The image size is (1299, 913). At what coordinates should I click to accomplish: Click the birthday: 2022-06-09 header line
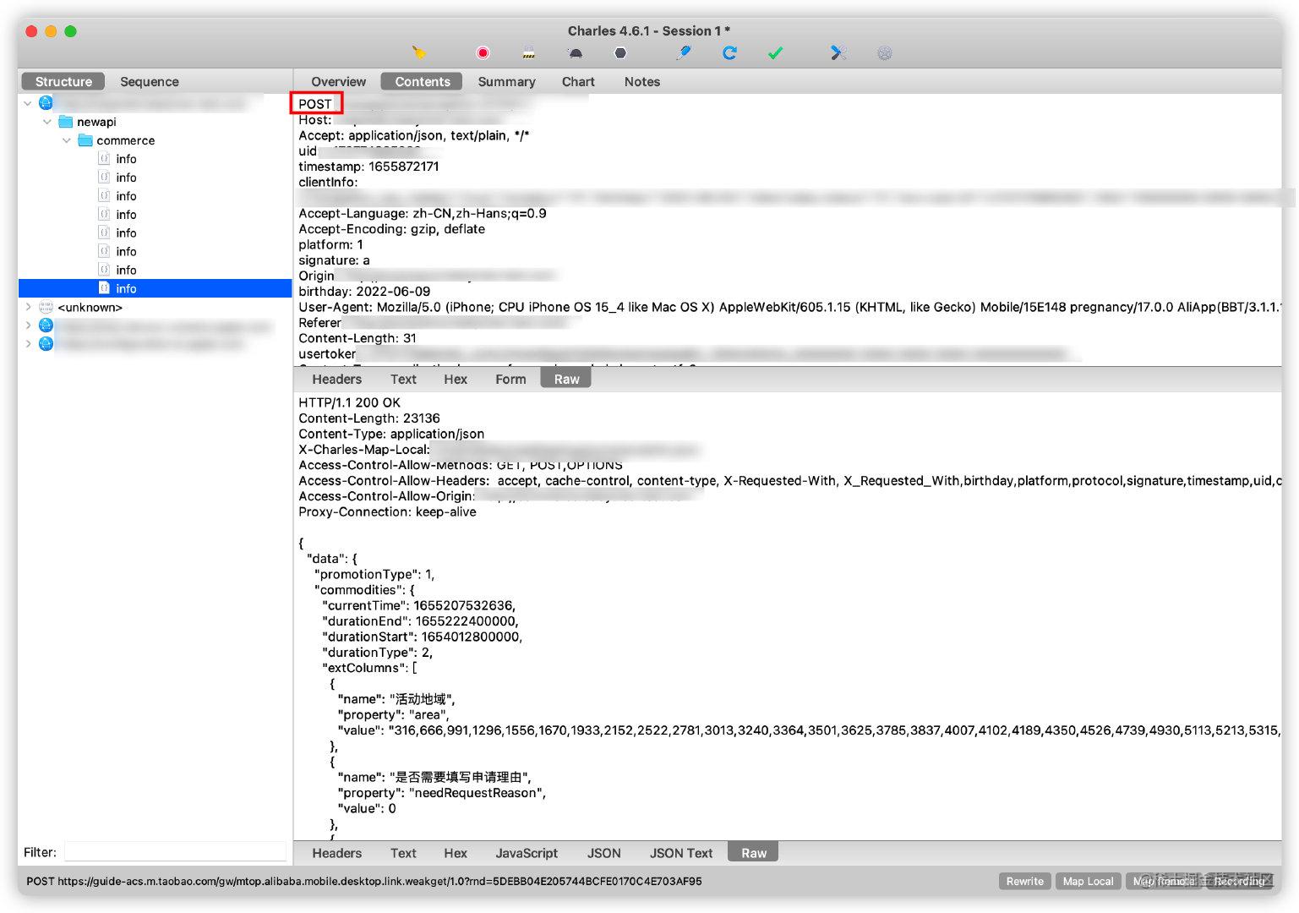coord(364,292)
